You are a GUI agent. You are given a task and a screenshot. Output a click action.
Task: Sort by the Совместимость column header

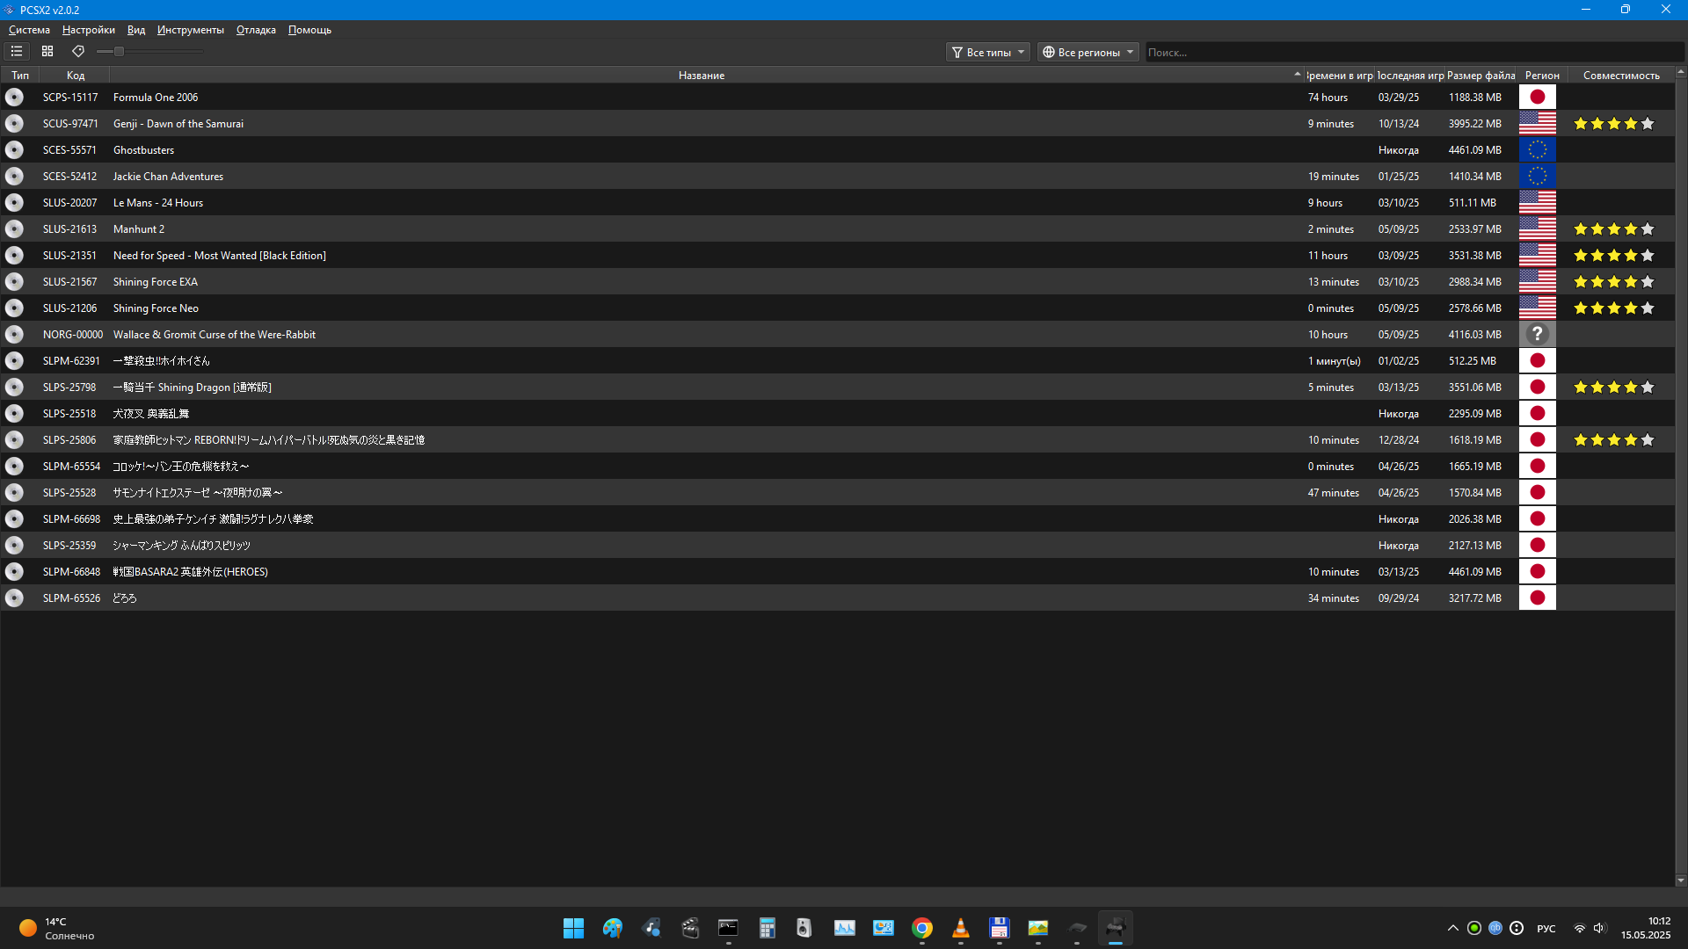(1620, 76)
